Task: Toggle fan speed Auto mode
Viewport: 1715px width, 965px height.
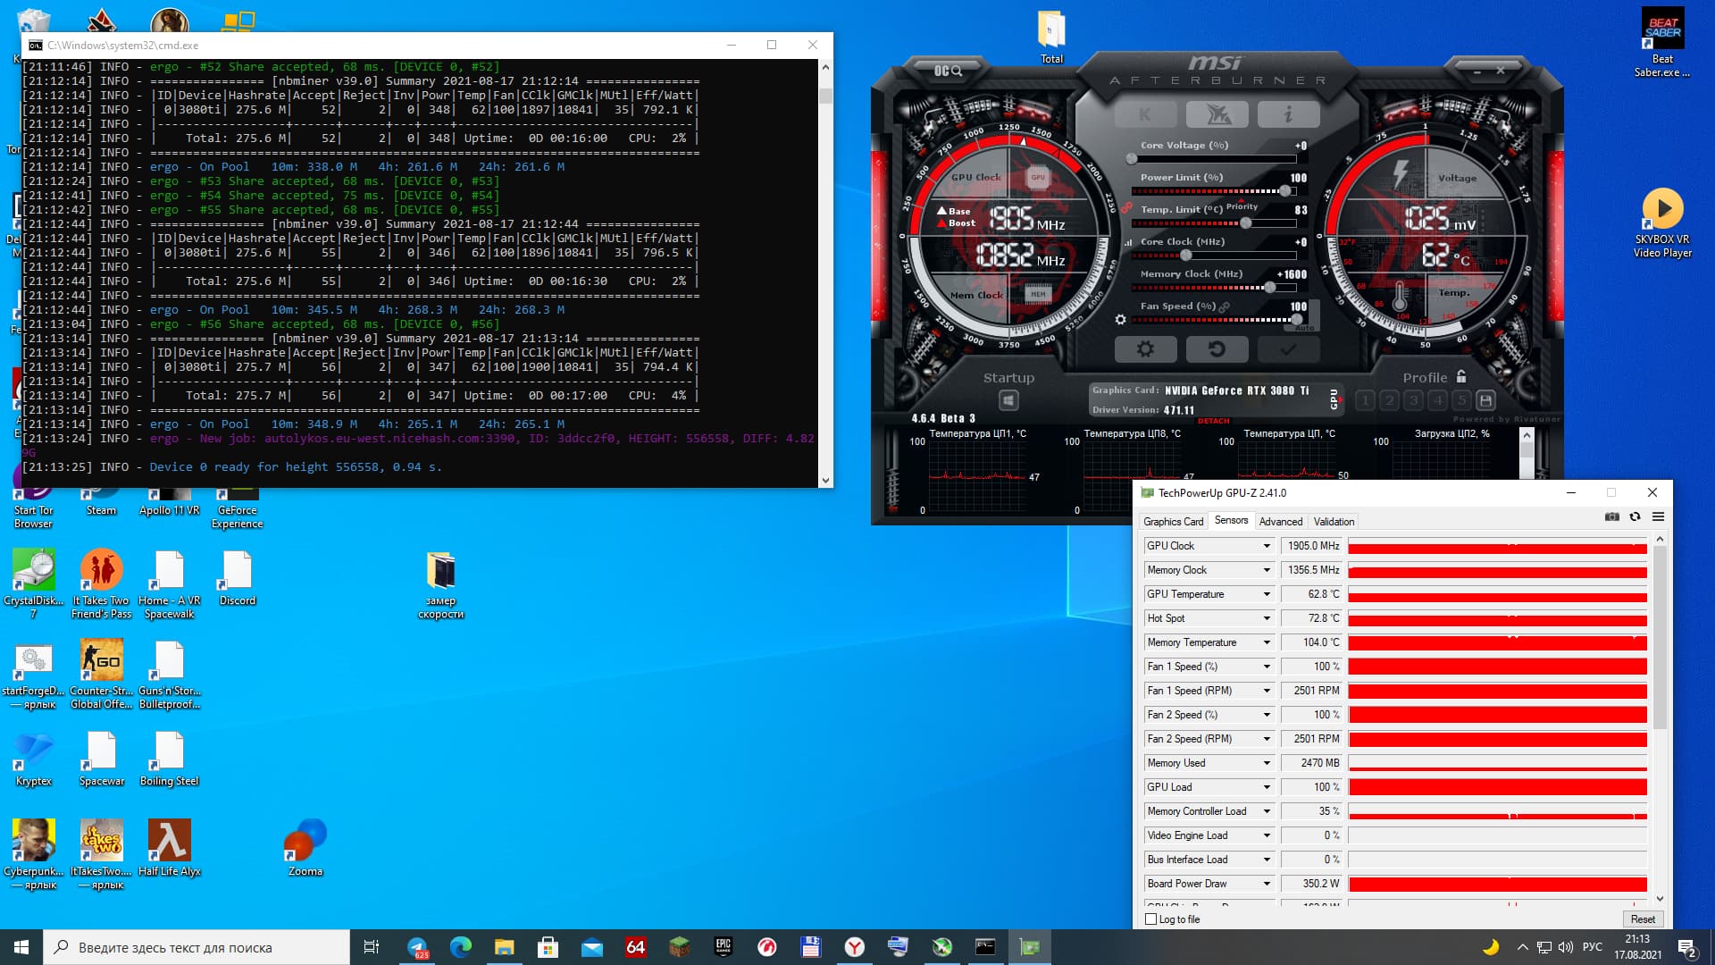Action: coord(1304,328)
